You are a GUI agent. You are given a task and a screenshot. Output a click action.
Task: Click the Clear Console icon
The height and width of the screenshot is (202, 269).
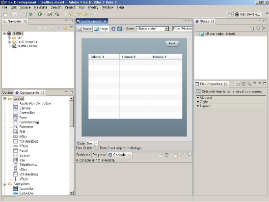161,155
